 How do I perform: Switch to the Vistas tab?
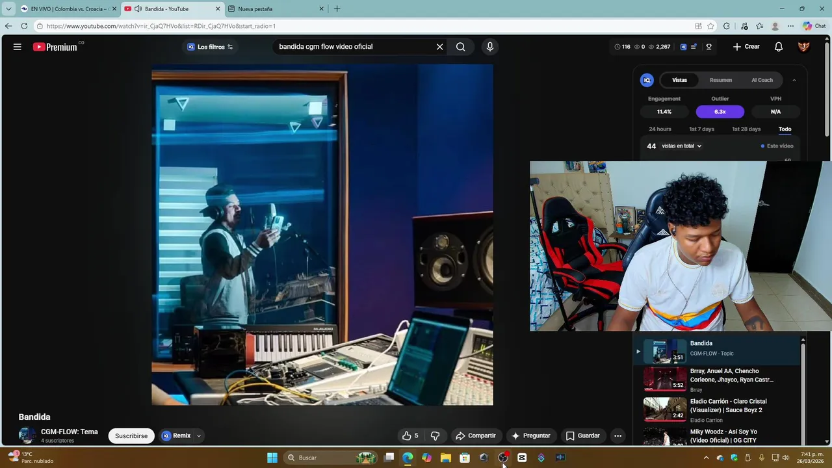[679, 80]
